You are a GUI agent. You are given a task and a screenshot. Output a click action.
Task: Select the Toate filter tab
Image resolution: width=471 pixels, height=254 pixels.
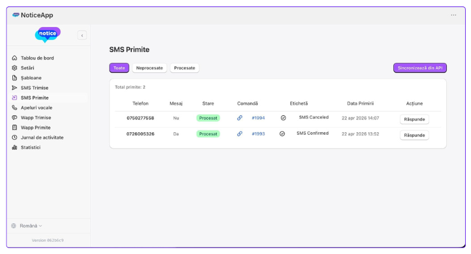[120, 68]
